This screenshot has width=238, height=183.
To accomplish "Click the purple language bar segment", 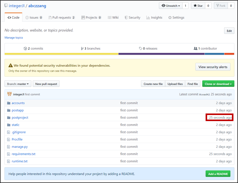I will (162, 54).
